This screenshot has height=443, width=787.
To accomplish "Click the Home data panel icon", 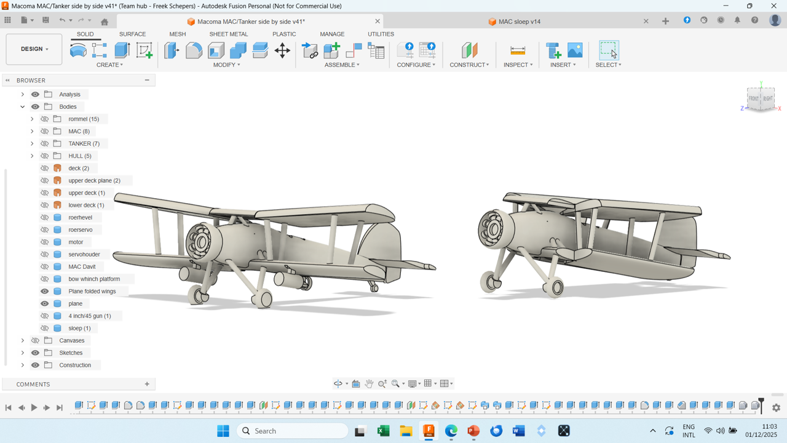I will [x=105, y=22].
